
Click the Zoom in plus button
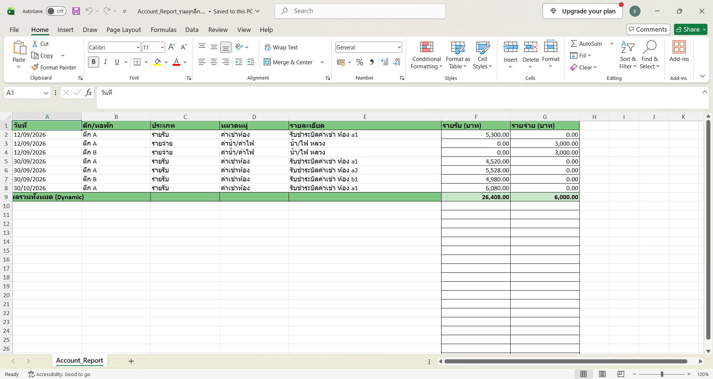689,374
